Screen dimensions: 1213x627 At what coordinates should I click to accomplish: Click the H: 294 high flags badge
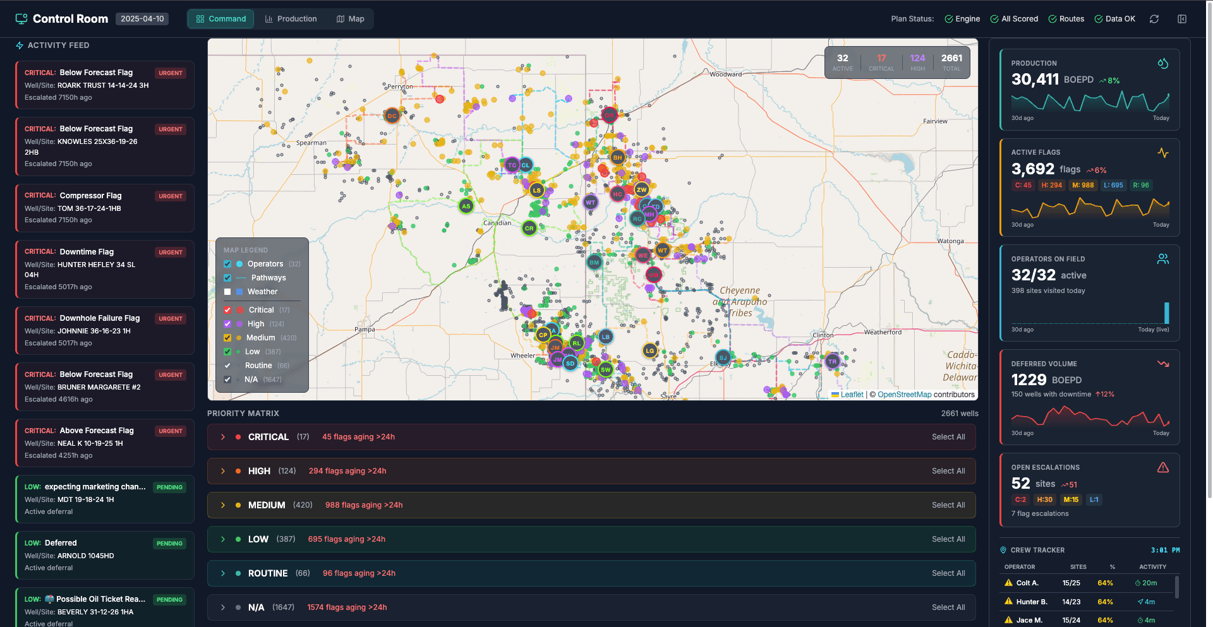pos(1052,186)
